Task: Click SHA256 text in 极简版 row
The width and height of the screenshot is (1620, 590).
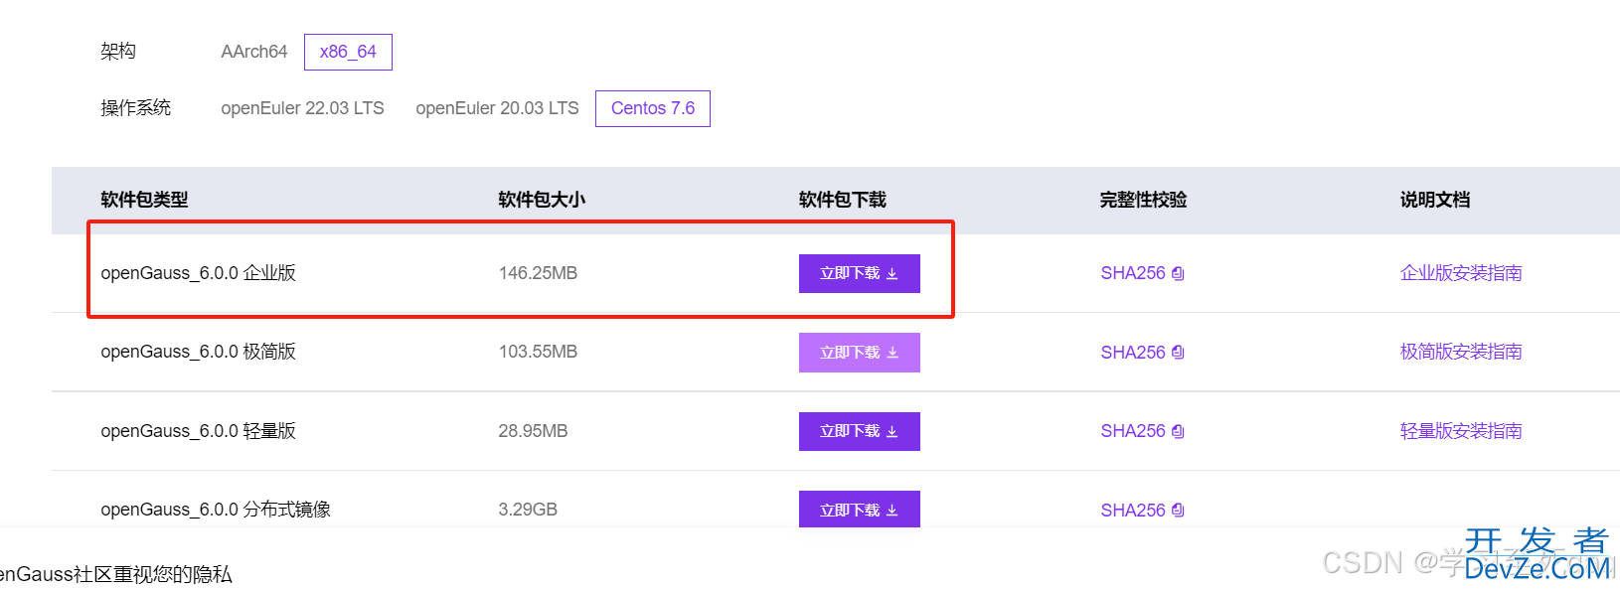Action: [1132, 353]
